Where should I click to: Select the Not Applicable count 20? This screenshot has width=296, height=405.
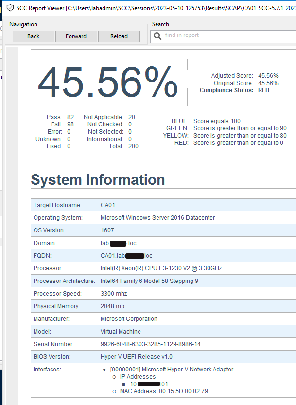click(131, 117)
